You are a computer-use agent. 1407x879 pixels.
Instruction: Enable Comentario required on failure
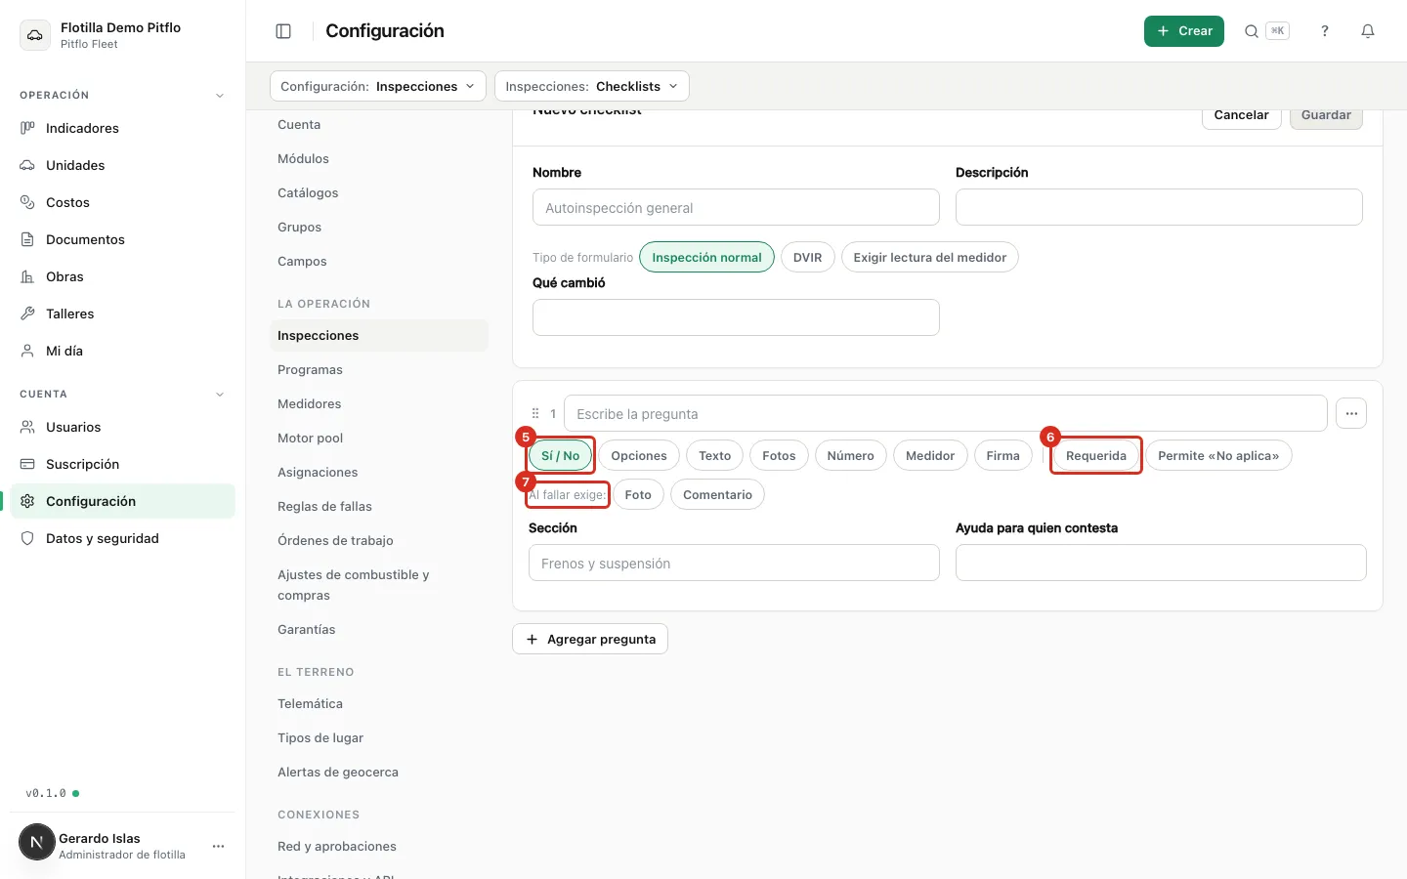click(x=718, y=494)
